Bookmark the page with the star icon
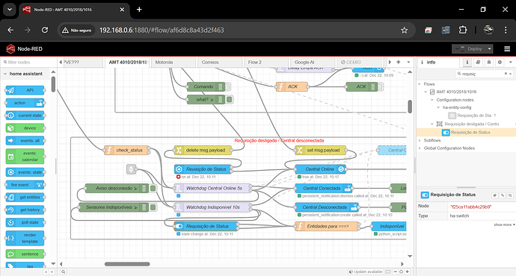Image resolution: width=516 pixels, height=276 pixels. click(404, 30)
